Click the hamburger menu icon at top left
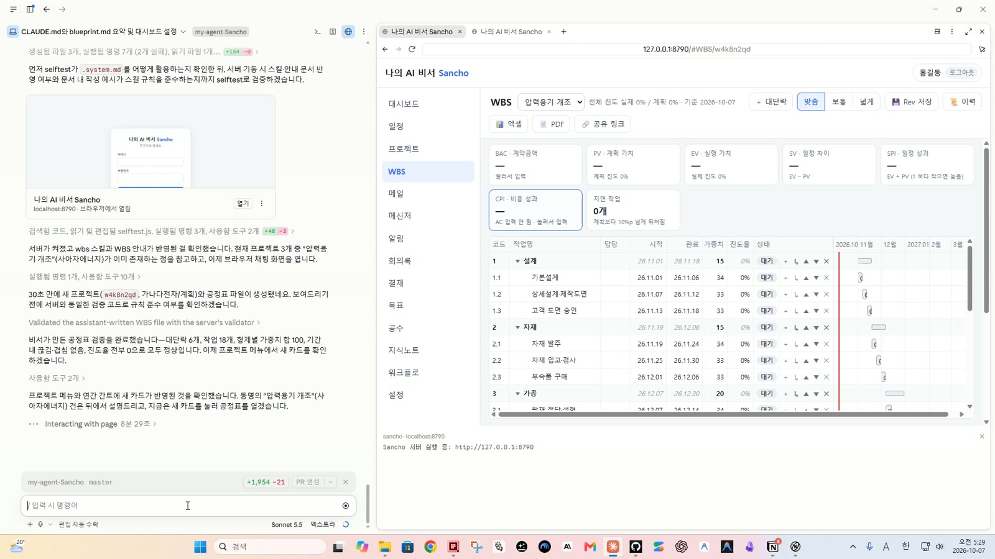 [13, 9]
